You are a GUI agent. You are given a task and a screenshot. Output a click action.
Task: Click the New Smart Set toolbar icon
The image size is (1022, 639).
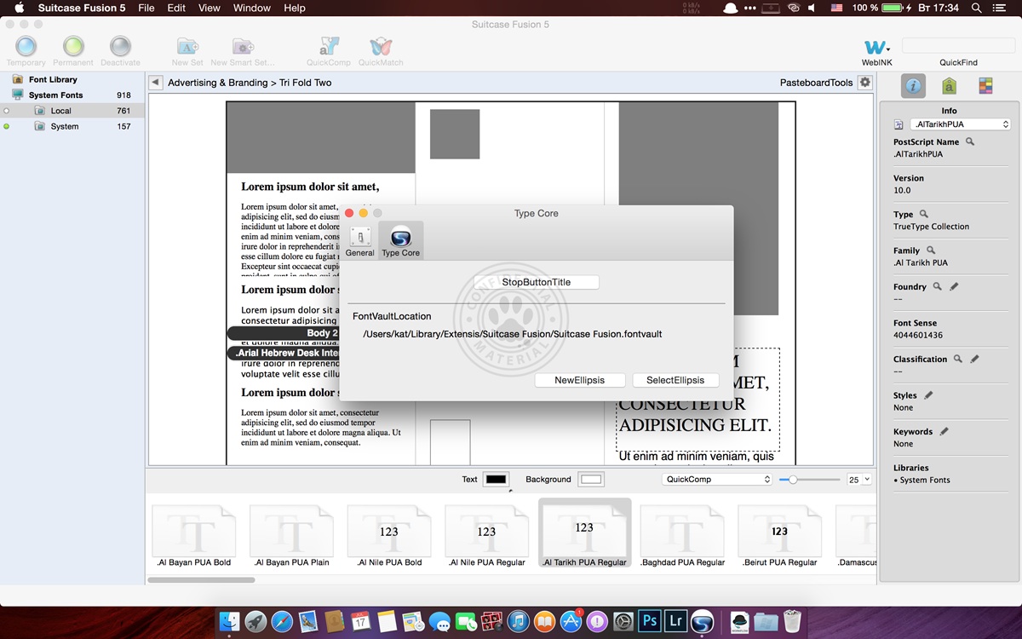pos(243,46)
